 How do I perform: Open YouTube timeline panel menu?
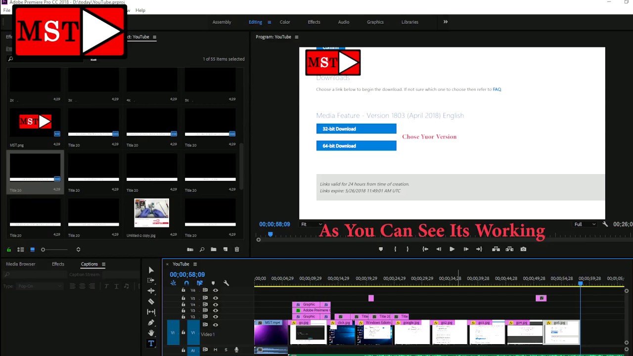[x=195, y=264]
